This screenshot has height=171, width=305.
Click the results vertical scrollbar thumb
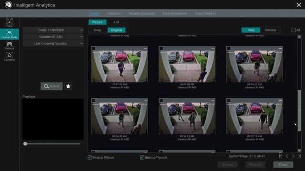tap(299, 111)
